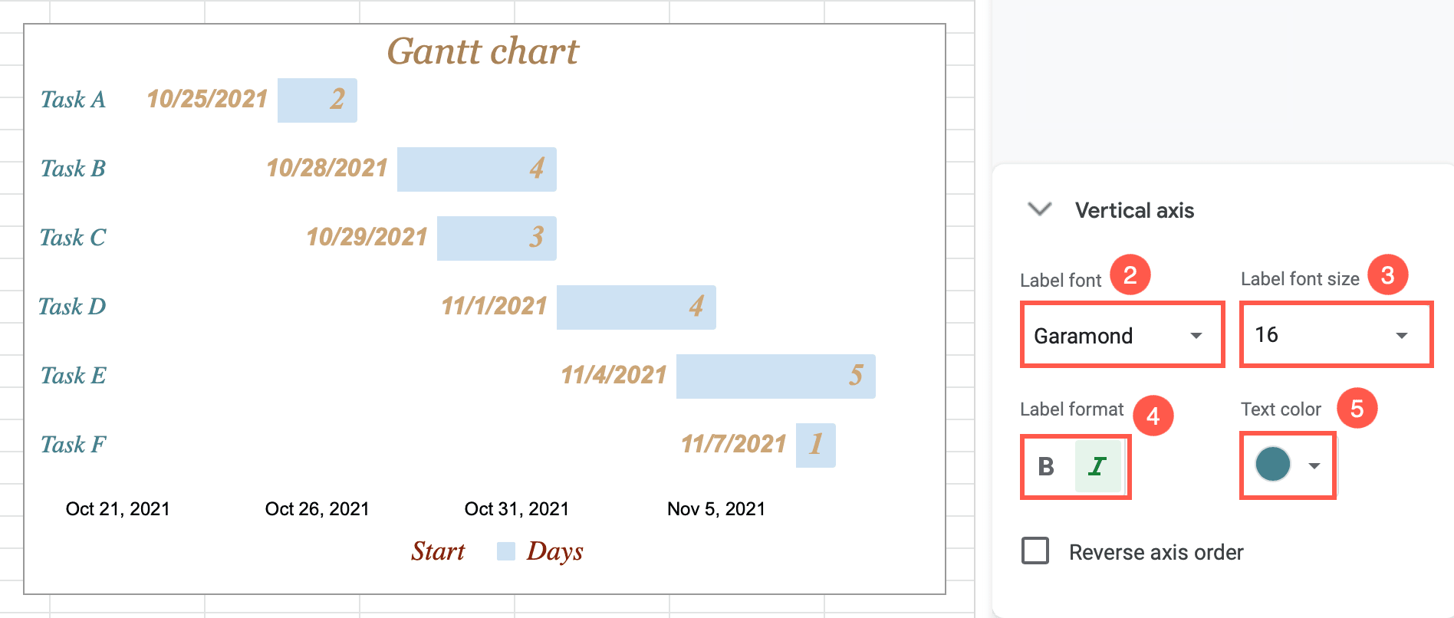Click the Task F axis label

[x=73, y=444]
